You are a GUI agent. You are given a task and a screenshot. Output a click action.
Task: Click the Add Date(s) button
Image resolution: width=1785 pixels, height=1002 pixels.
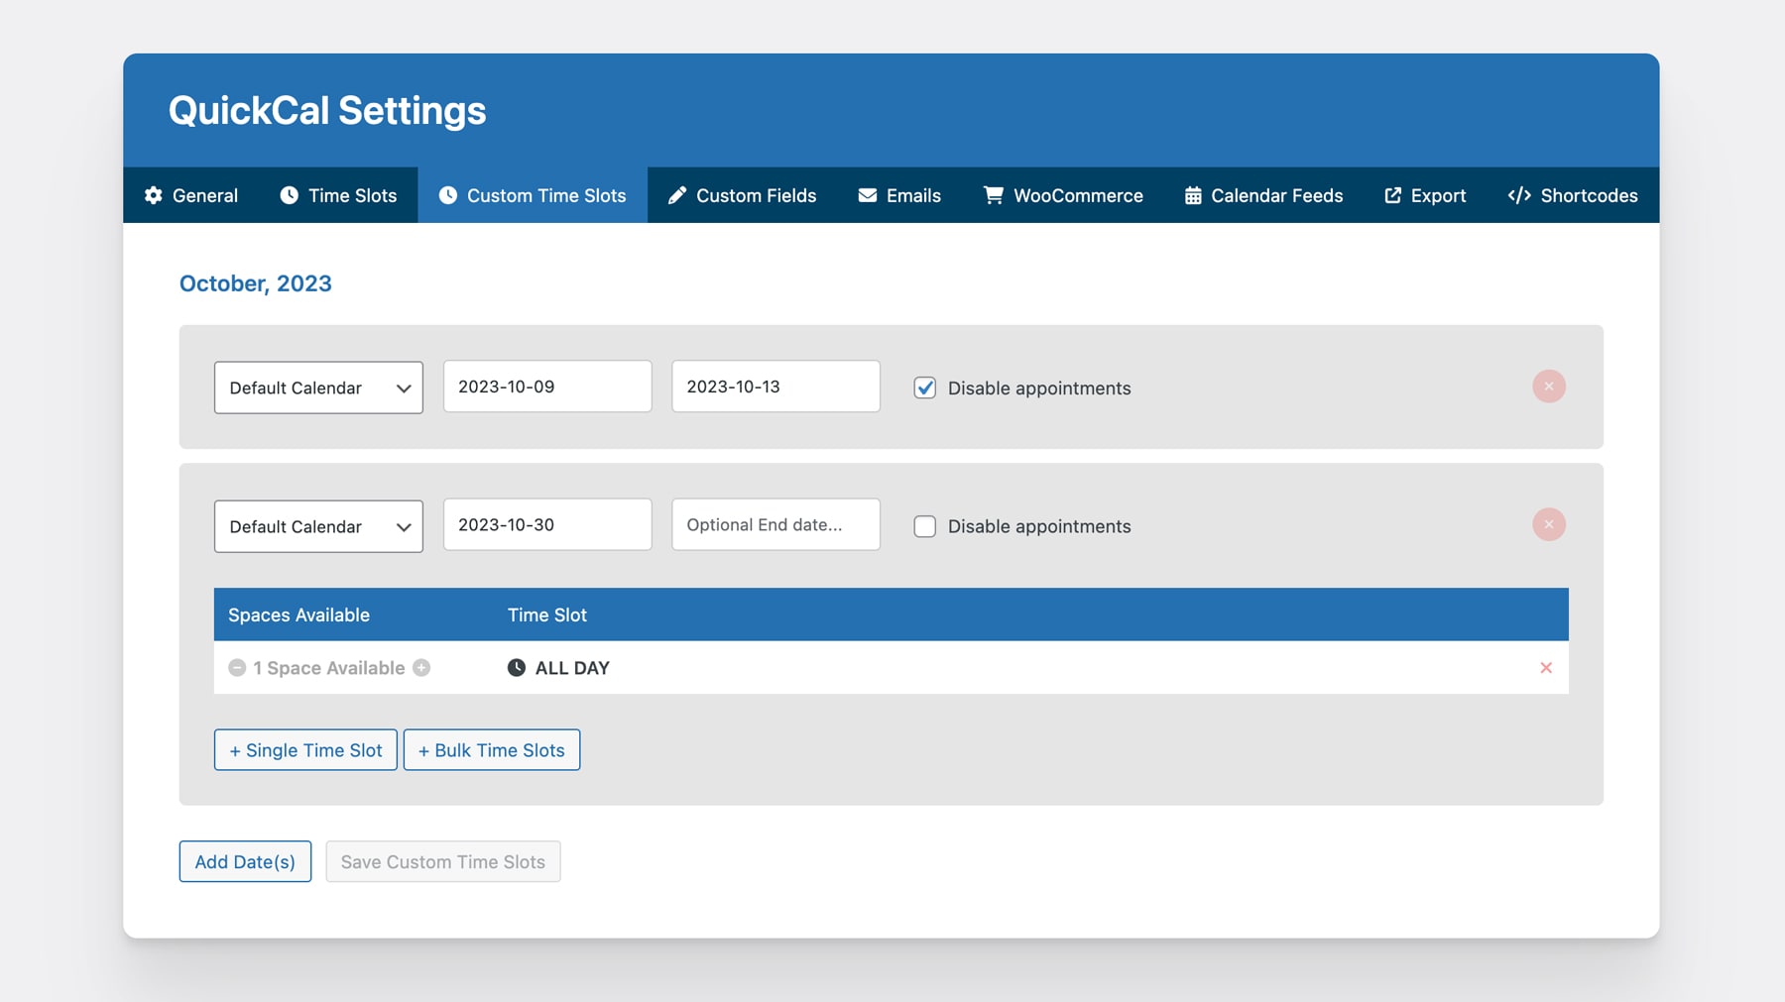[x=244, y=861]
